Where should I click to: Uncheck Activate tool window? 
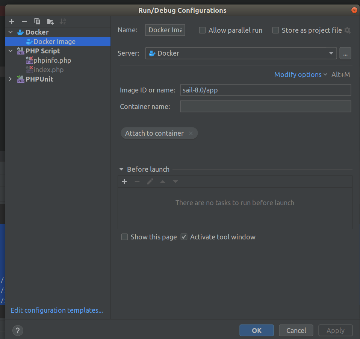click(x=184, y=237)
